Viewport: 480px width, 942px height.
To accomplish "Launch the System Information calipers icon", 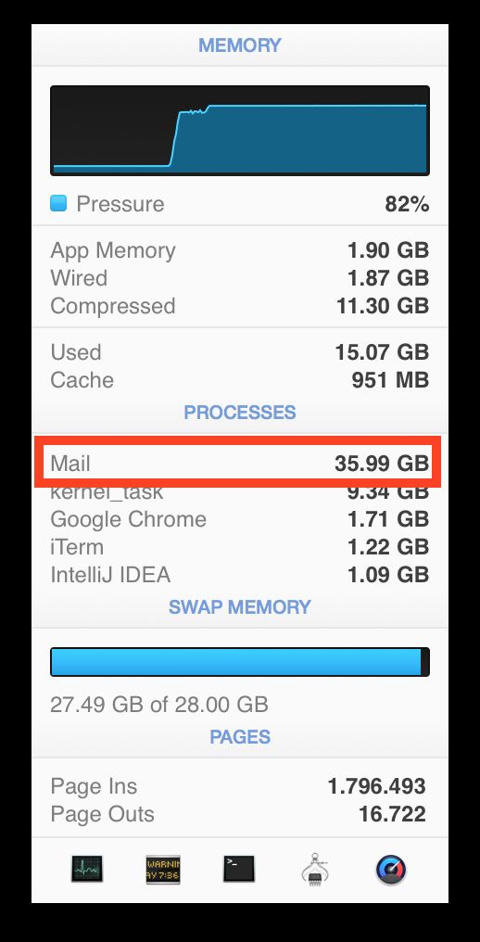I will 315,870.
